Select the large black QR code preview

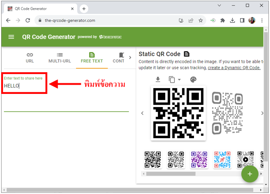(x=178, y=113)
